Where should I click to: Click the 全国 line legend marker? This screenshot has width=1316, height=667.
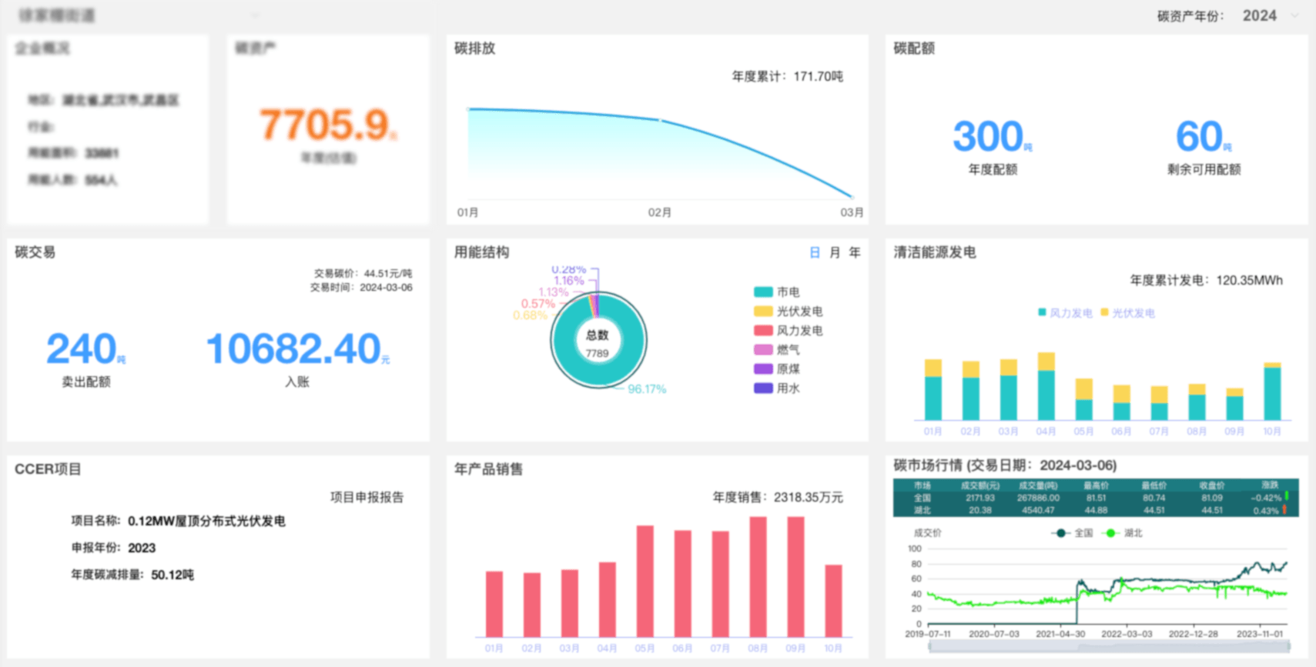coord(1060,533)
